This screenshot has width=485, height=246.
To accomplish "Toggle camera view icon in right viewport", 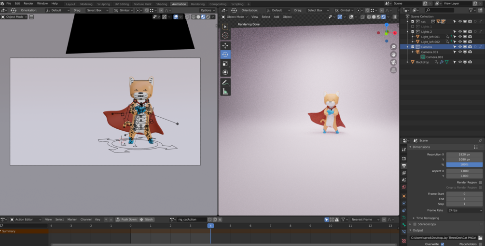I will tap(393, 62).
